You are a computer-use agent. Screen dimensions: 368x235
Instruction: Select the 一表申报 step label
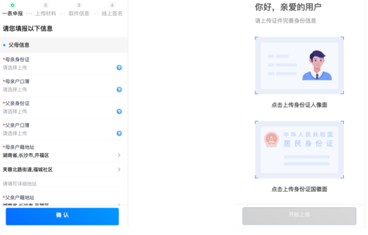[12, 14]
